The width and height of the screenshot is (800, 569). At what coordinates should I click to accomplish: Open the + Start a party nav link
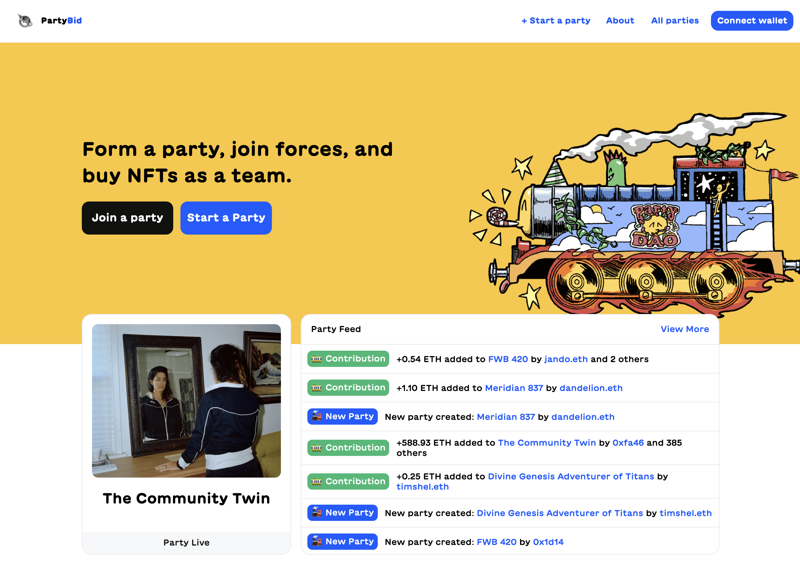tap(556, 21)
